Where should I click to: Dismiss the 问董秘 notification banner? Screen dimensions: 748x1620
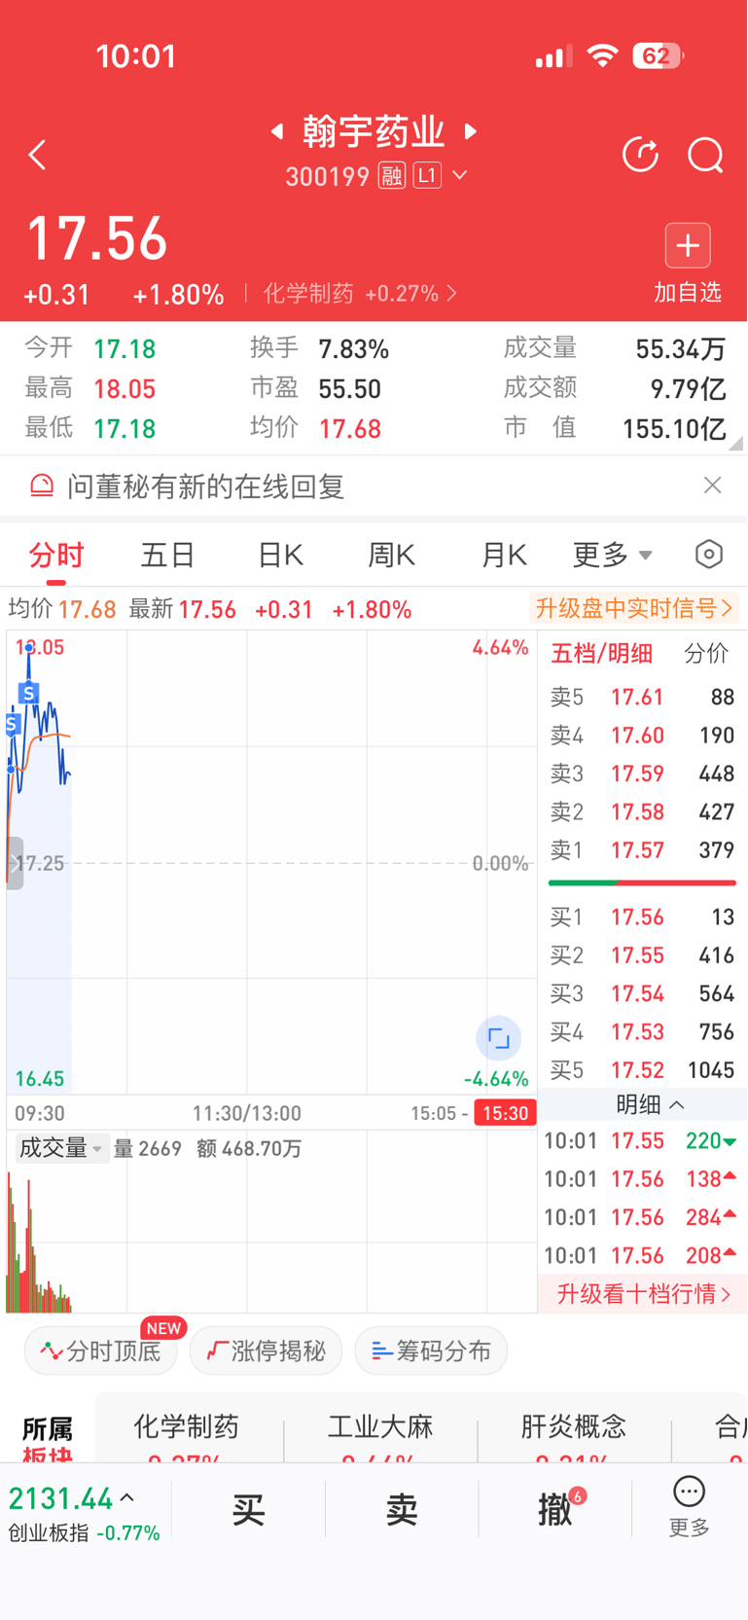point(712,486)
